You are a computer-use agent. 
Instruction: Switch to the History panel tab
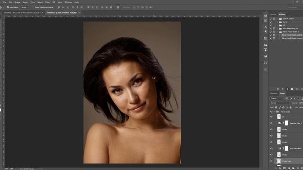(273, 15)
